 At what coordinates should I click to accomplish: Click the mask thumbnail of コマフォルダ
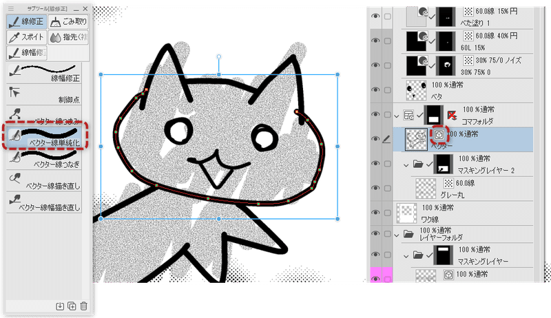coord(434,115)
